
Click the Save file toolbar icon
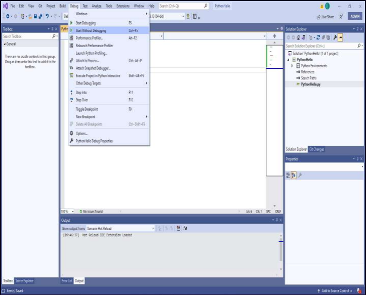tap(35, 16)
